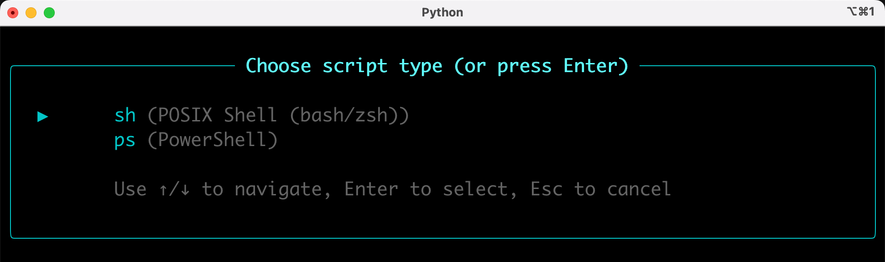Select the sh script type option
Viewport: 885px width, 262px height.
click(x=125, y=115)
